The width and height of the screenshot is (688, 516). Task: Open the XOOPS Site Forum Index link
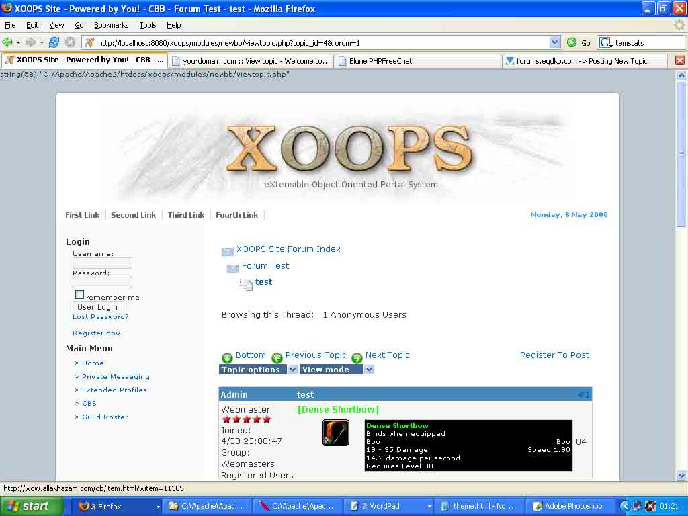click(288, 249)
